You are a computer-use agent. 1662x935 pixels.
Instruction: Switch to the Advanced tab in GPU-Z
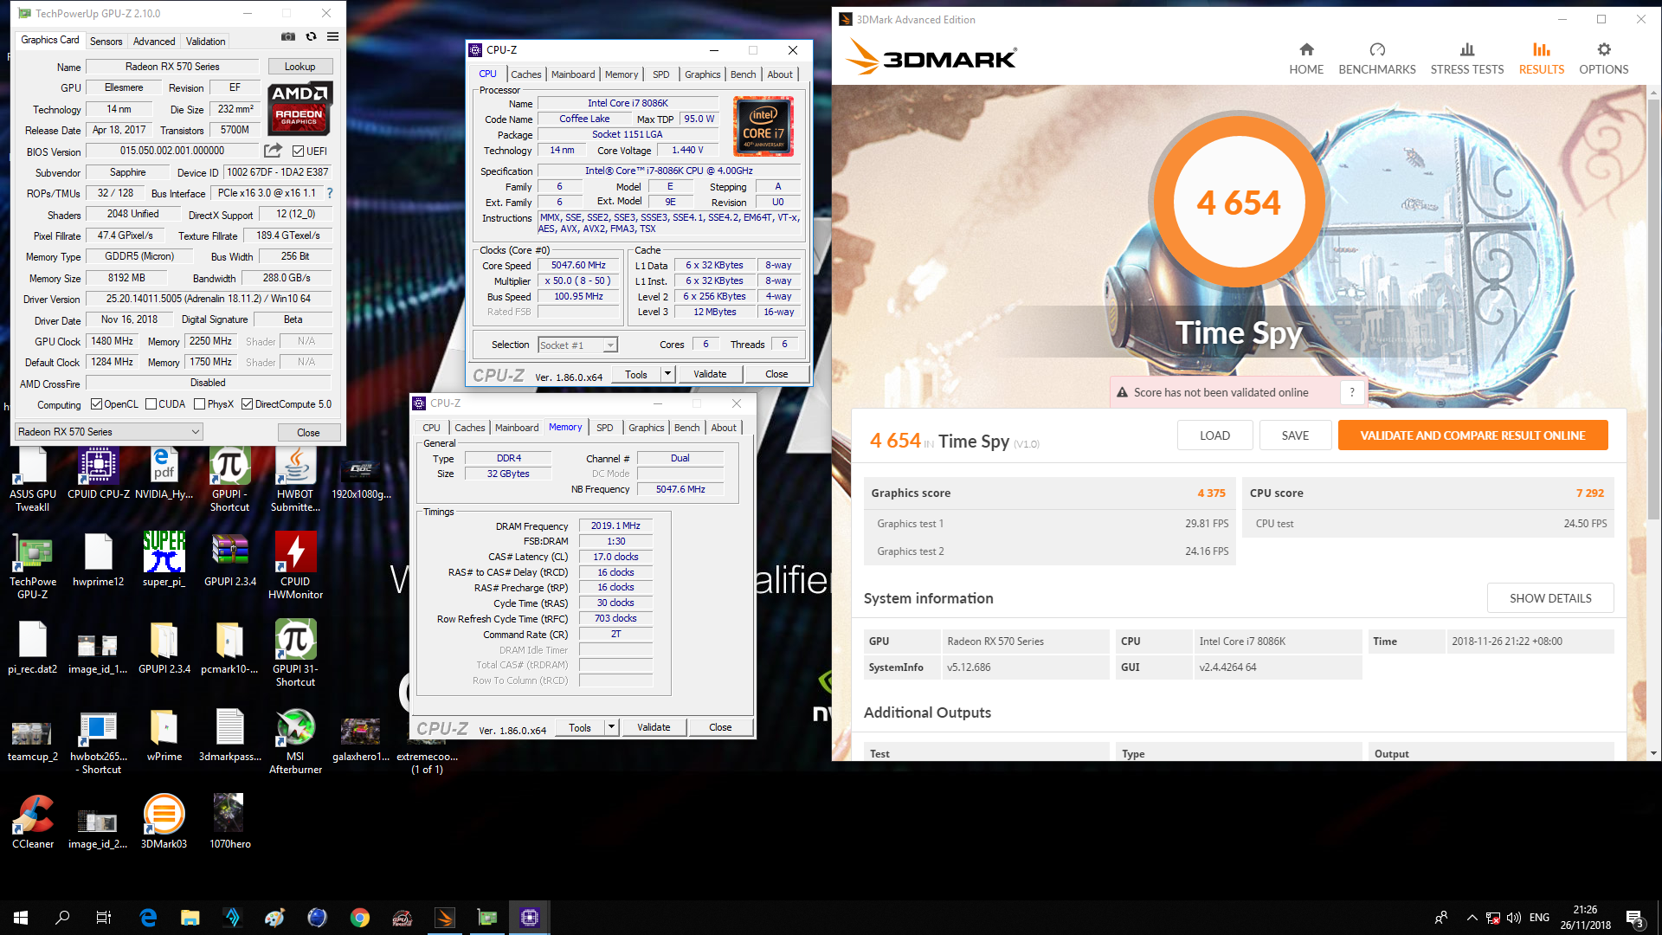click(154, 42)
